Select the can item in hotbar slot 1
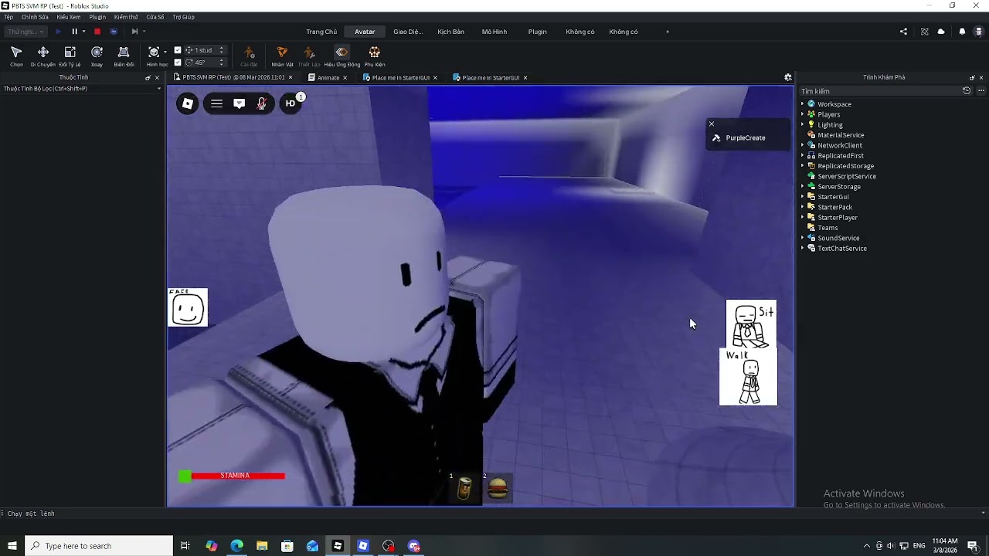989x556 pixels. pos(464,488)
